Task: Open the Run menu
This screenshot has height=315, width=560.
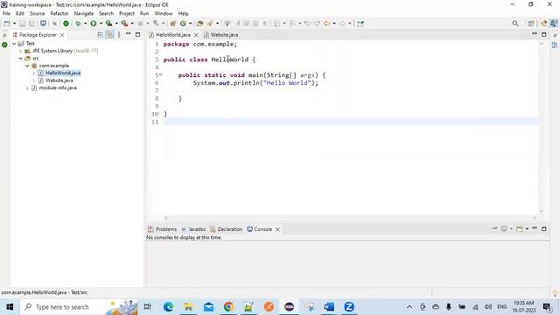Action: (144, 14)
